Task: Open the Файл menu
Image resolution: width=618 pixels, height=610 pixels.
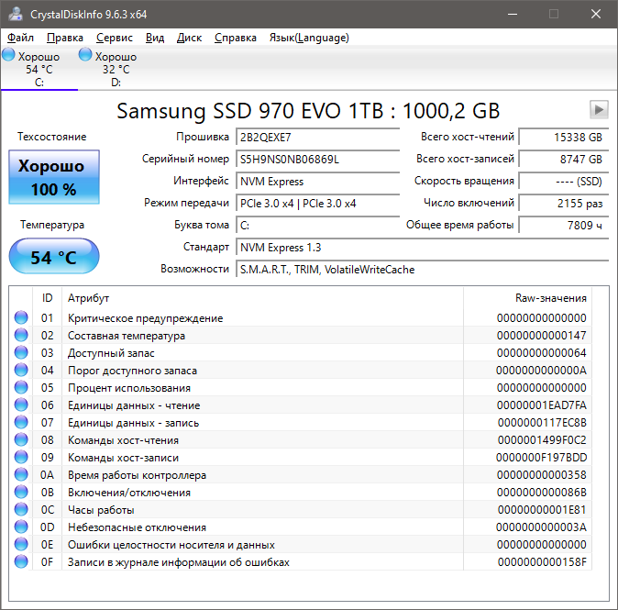Action: [20, 38]
